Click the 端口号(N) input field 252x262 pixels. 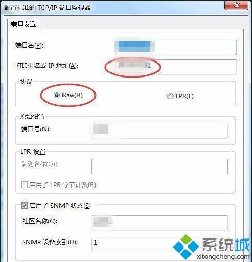pos(160,131)
